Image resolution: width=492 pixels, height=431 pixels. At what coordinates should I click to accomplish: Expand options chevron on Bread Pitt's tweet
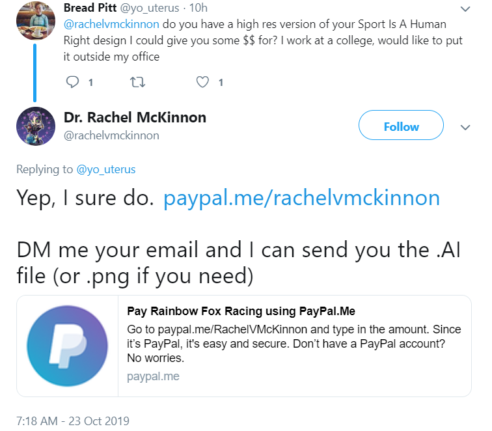(x=465, y=10)
